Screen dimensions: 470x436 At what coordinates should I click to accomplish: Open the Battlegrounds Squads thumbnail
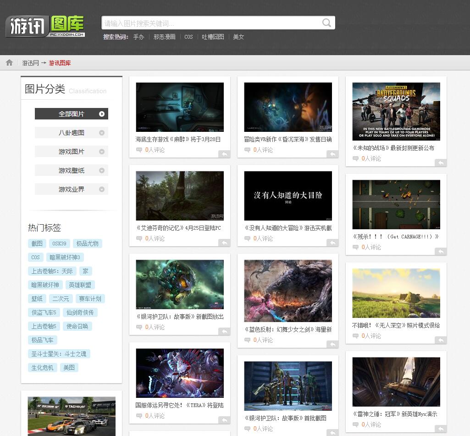tap(396, 111)
